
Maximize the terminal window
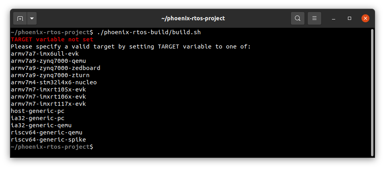click(350, 18)
